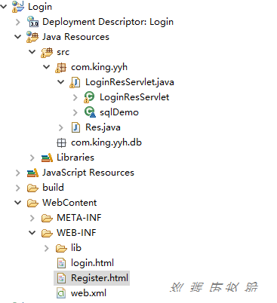
Task: Collapse the com.king.yyh package
Action: (47, 67)
